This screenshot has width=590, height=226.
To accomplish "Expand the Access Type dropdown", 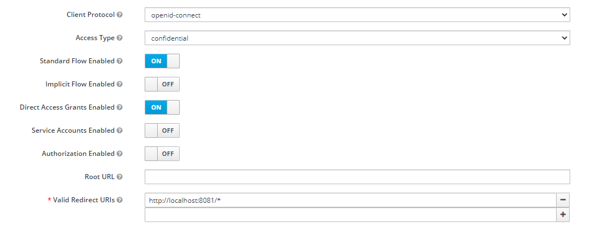I will point(357,38).
